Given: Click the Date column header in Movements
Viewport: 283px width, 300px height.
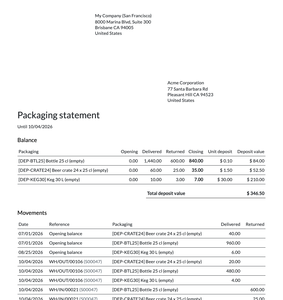Looking at the screenshot, I should coord(23,224).
